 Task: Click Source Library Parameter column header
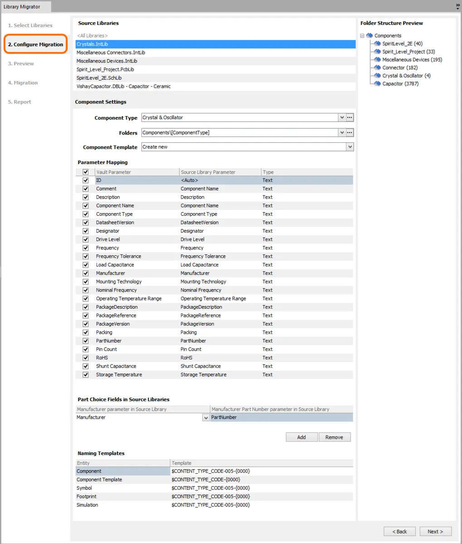(220, 172)
